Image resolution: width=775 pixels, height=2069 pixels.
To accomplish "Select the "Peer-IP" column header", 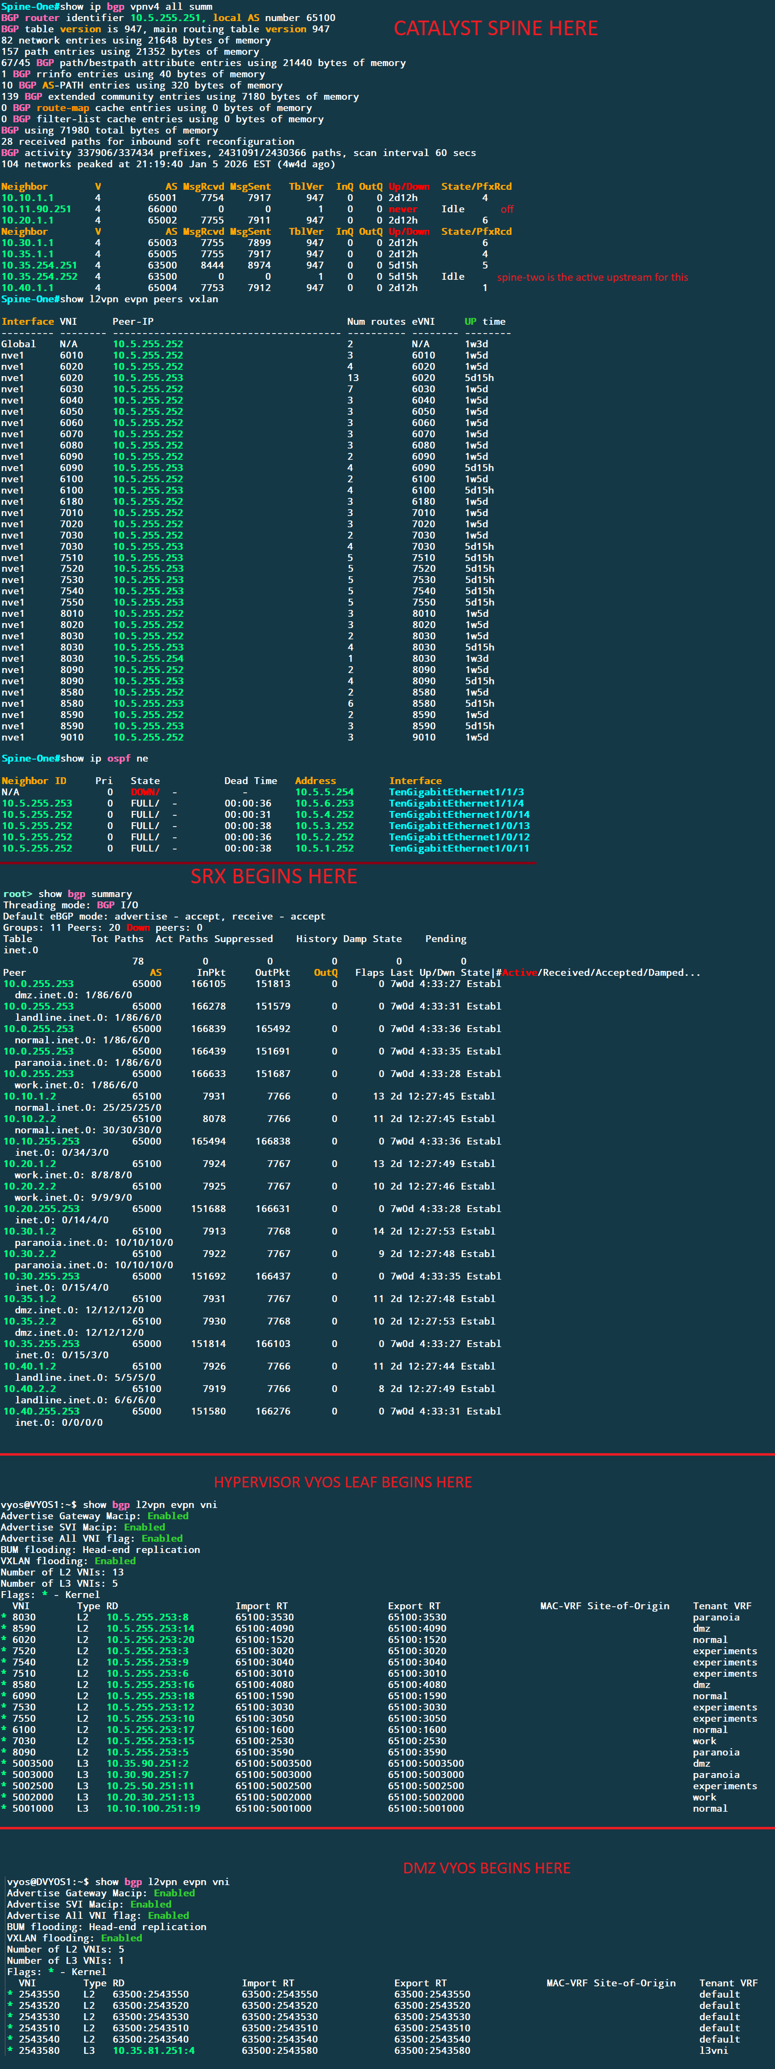I will tap(133, 321).
